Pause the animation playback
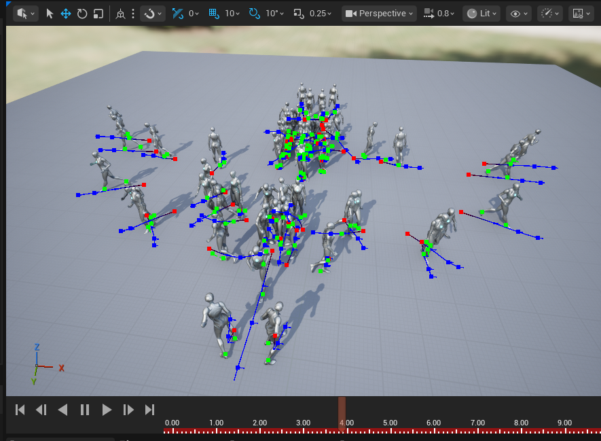601x441 pixels. tap(85, 409)
